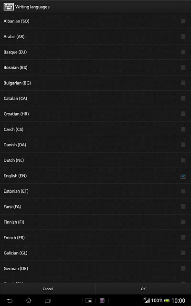Viewport: 191px width, 306px height.
Task: Tap the 10:00 status clock
Action: pyautogui.click(x=178, y=301)
